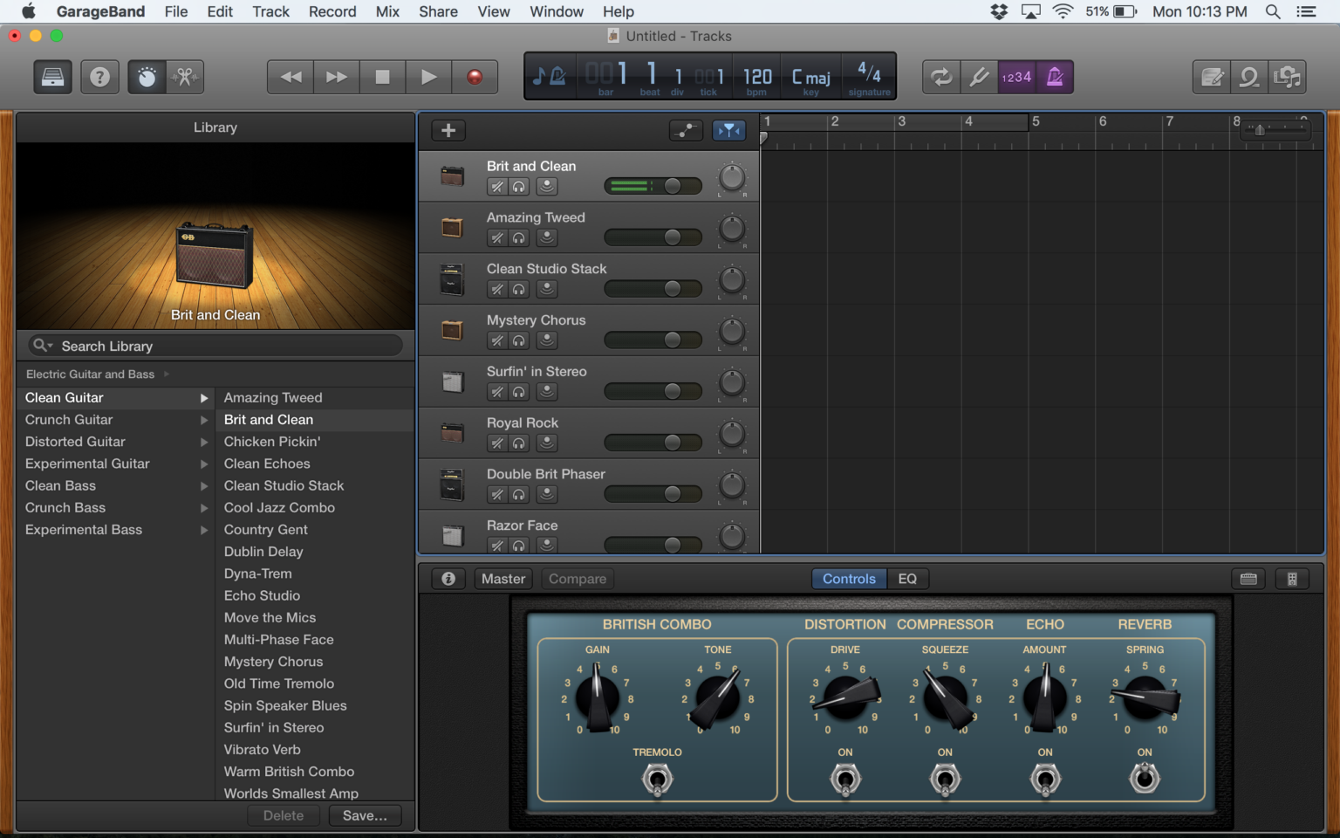Image resolution: width=1340 pixels, height=838 pixels.
Task: Open the Track menu
Action: point(270,11)
